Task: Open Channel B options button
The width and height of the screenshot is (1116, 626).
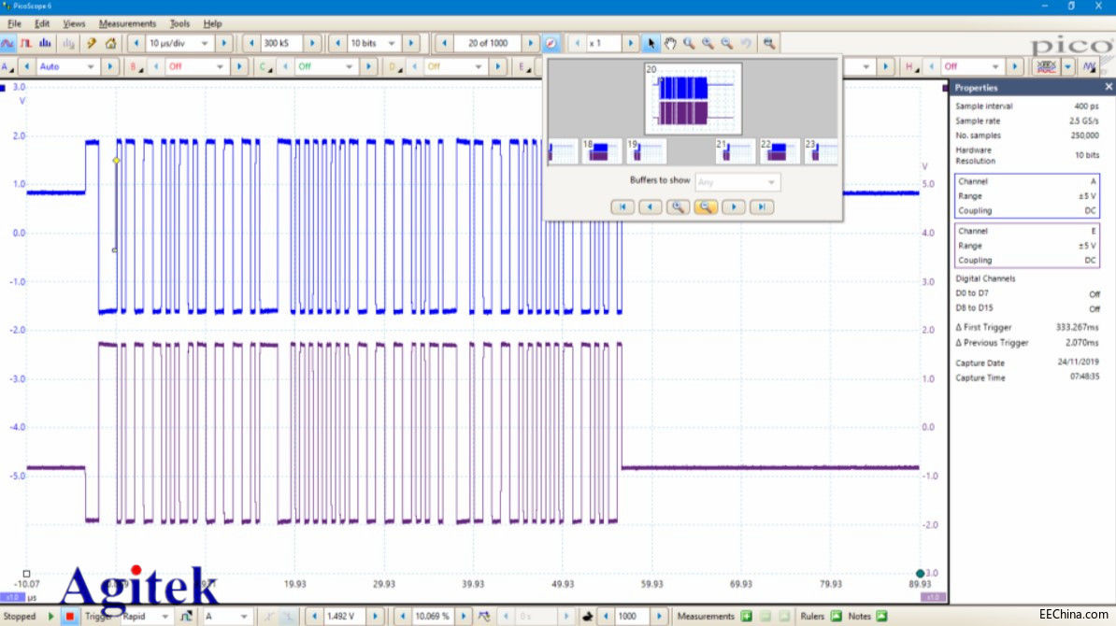Action: 135,67
